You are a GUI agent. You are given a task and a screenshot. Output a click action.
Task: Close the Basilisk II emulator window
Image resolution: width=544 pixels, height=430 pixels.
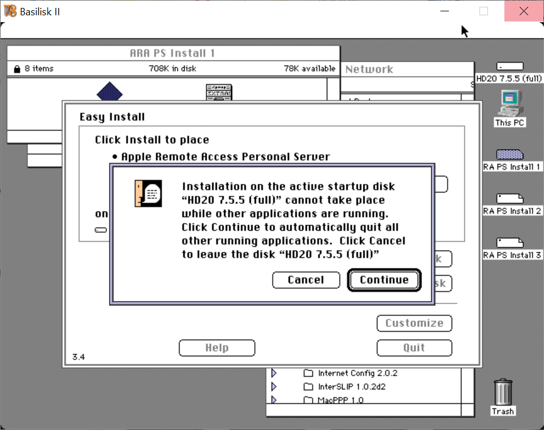click(x=524, y=11)
